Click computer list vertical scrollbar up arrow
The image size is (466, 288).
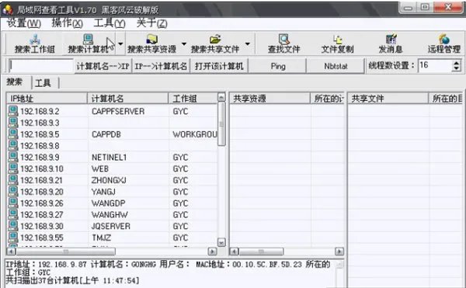click(221, 97)
